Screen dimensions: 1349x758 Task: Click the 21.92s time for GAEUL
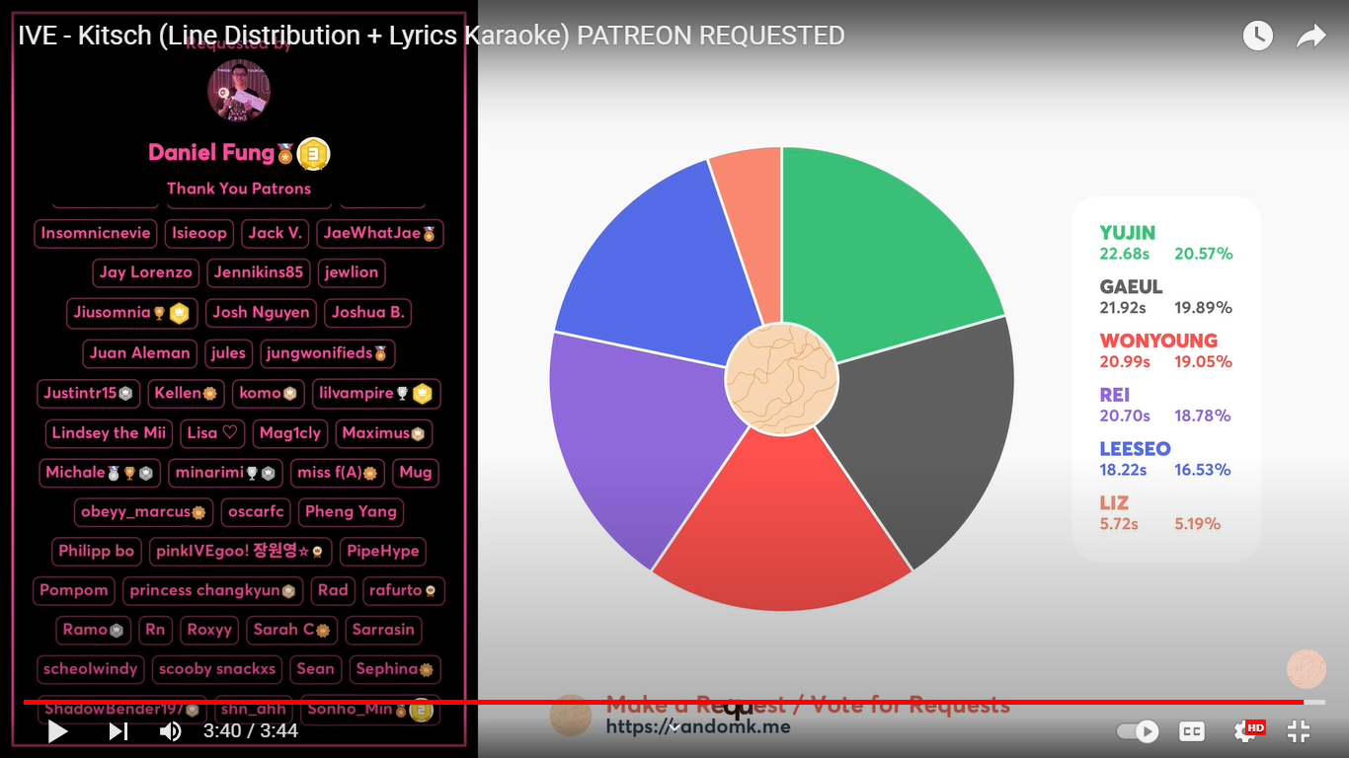(x=1124, y=308)
